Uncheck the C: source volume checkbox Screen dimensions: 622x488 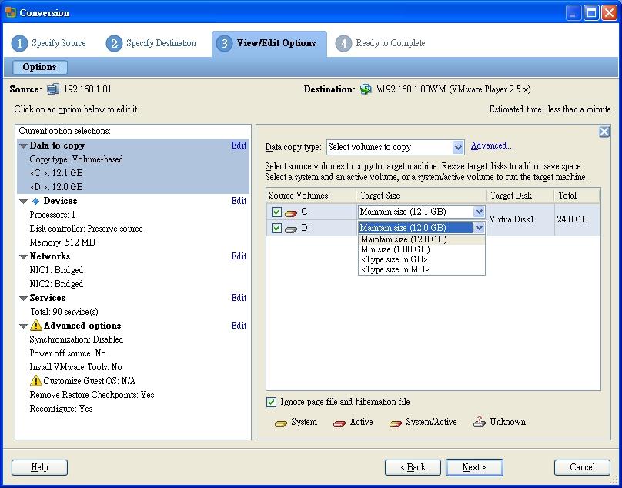[276, 212]
